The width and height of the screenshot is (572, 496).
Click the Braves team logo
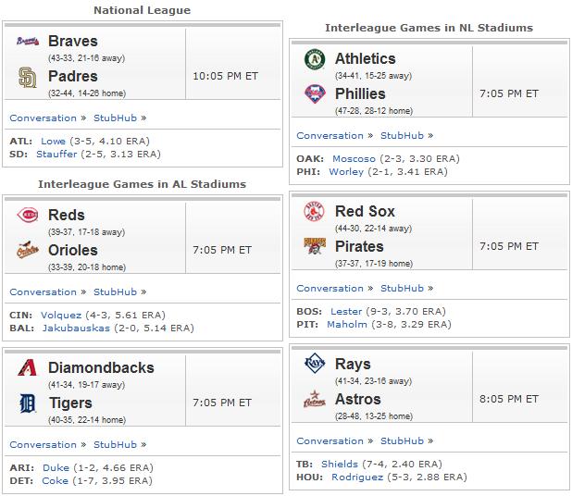[28, 41]
